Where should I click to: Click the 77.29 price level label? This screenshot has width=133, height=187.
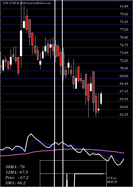(x=124, y=30)
